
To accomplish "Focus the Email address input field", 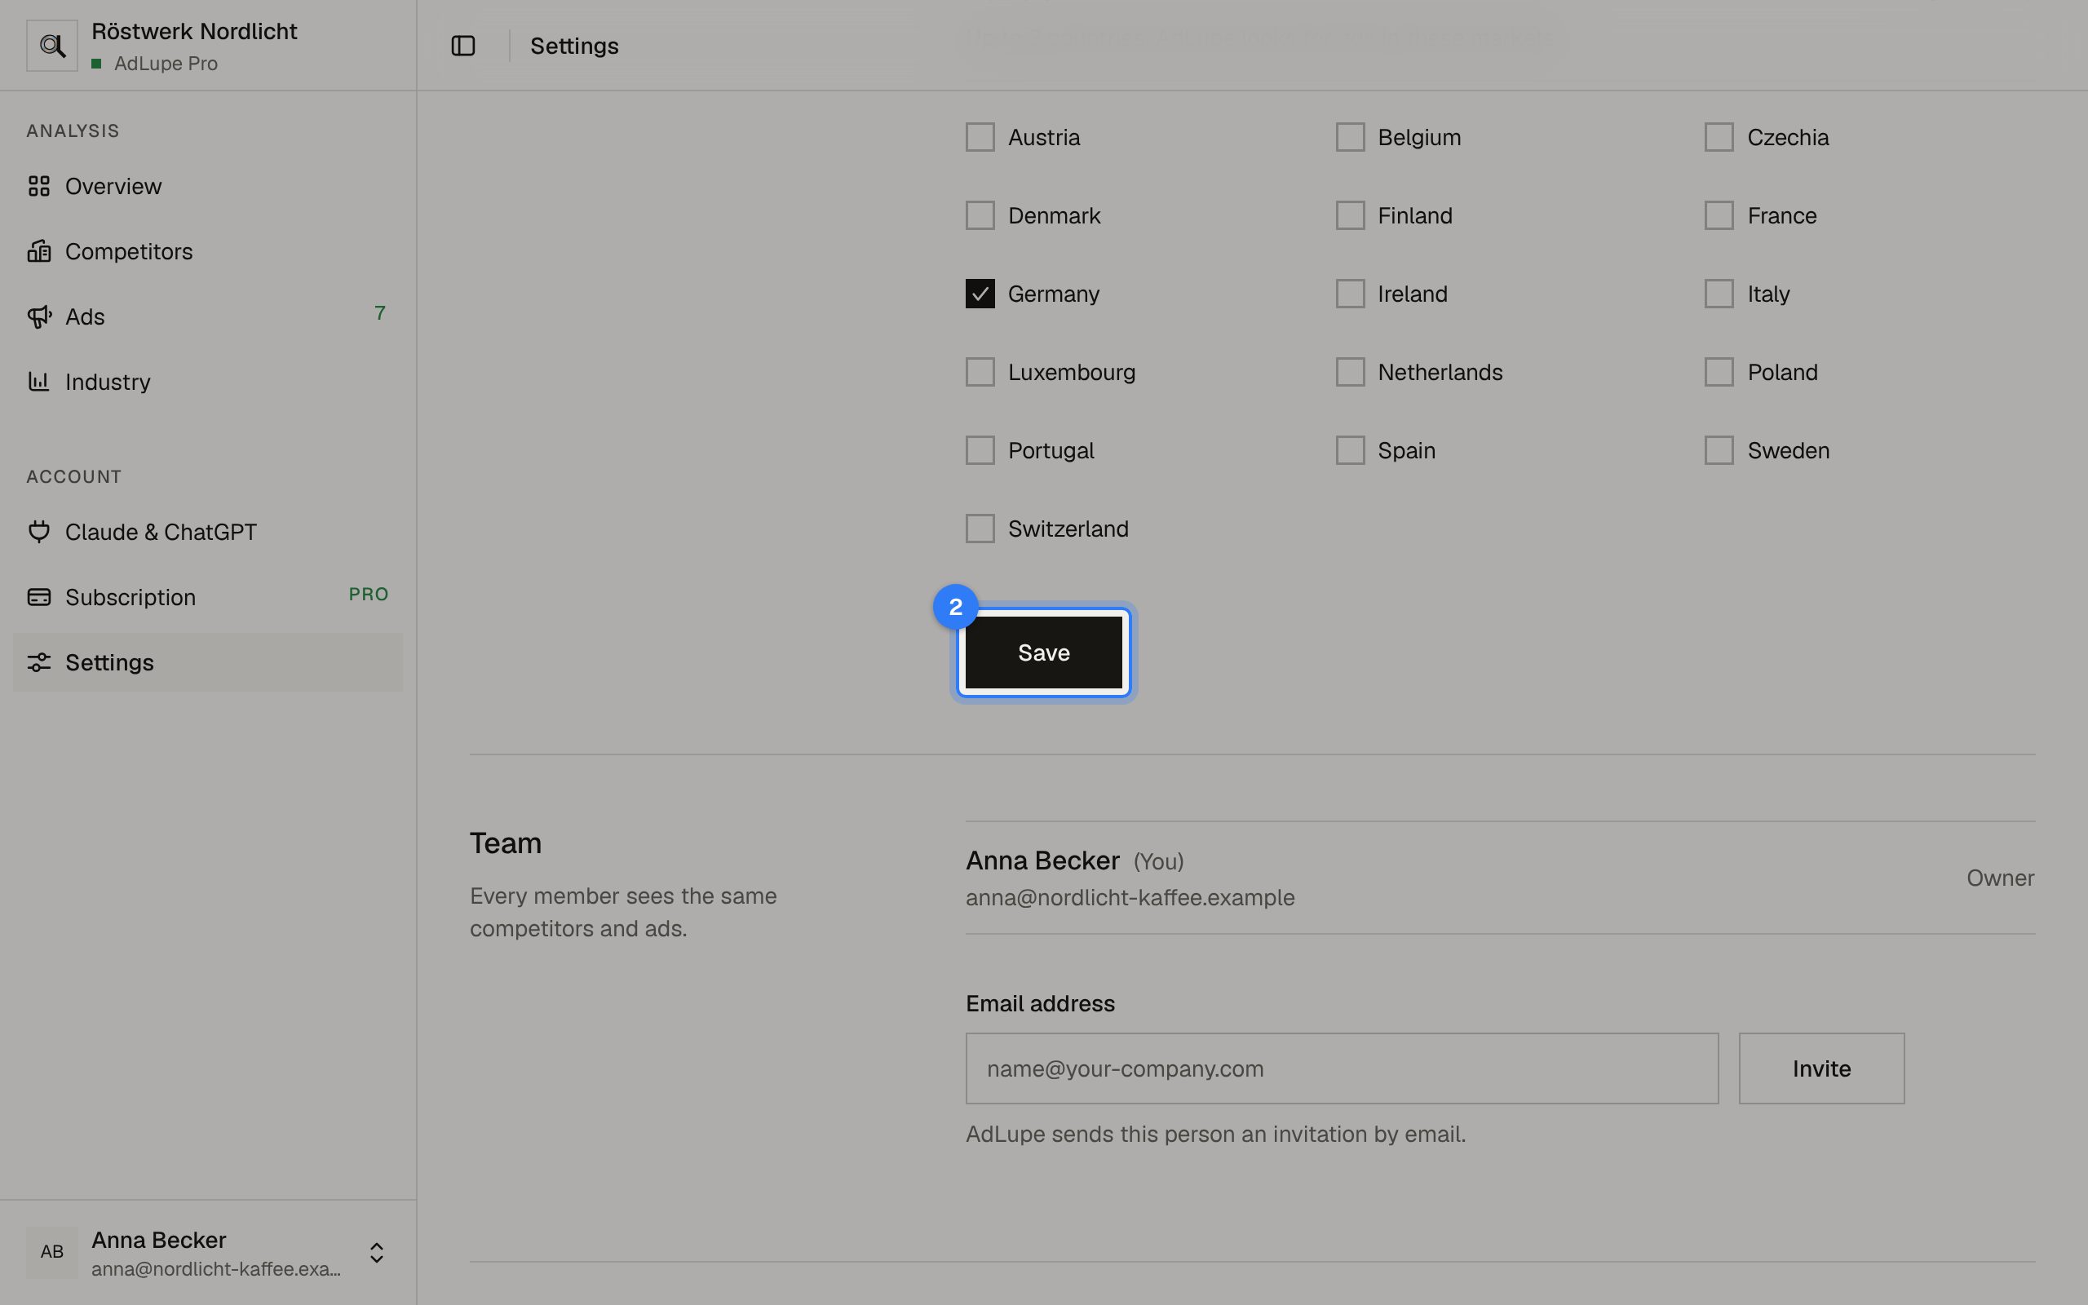I will [1342, 1068].
